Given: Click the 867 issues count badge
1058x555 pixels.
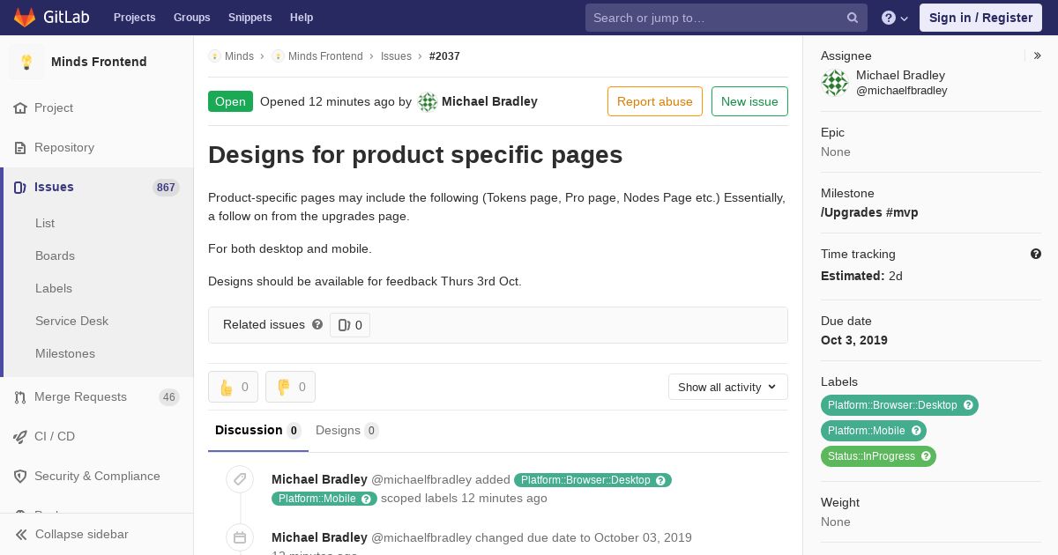Looking at the screenshot, I should coord(166,188).
